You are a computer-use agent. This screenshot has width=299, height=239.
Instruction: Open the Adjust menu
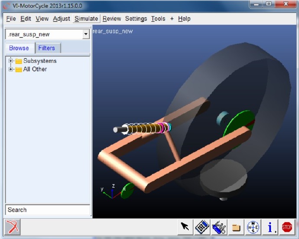pyautogui.click(x=61, y=19)
